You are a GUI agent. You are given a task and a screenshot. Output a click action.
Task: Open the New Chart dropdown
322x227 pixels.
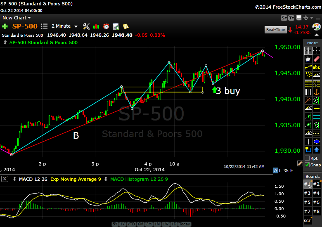click(x=17, y=18)
